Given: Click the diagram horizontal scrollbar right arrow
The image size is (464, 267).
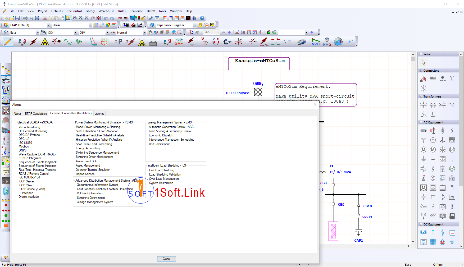Looking at the screenshot, I should coord(409,246).
